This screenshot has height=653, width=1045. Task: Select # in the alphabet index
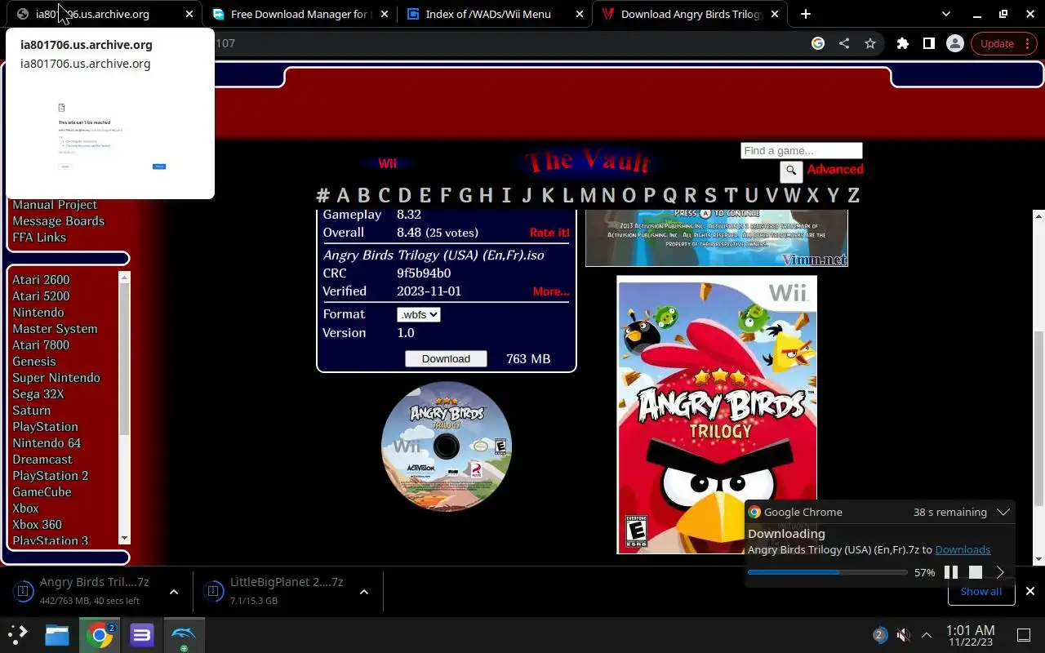click(x=322, y=195)
